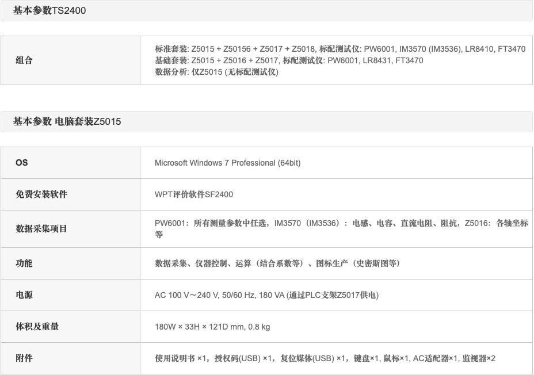Select the 组合 row label
The image size is (534, 375).
24,60
